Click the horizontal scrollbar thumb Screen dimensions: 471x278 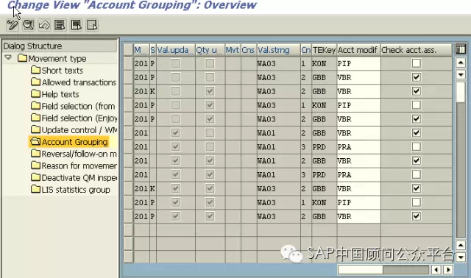(x=360, y=270)
